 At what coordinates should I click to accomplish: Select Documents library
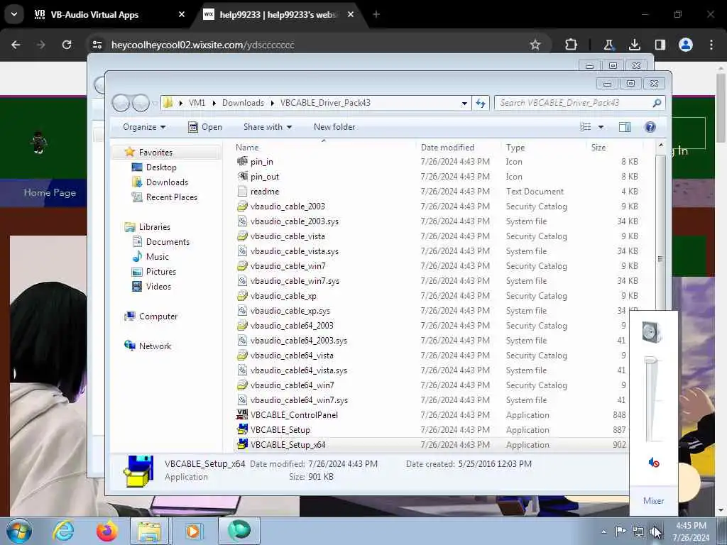click(x=168, y=242)
